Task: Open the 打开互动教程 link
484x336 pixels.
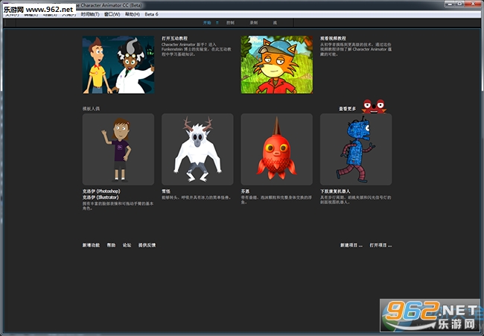Action: point(175,38)
